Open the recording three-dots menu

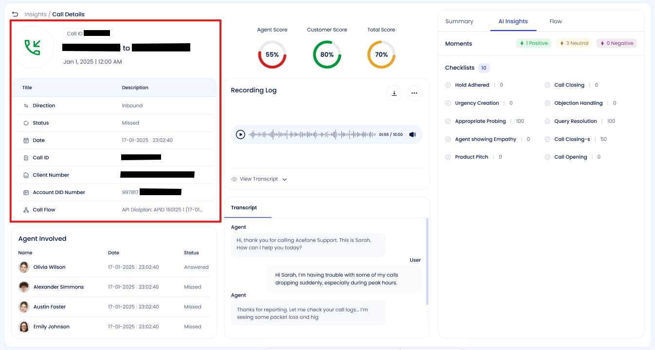[x=414, y=93]
